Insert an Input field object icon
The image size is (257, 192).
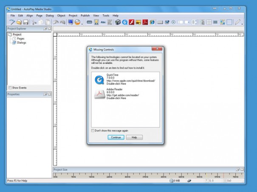[180, 22]
